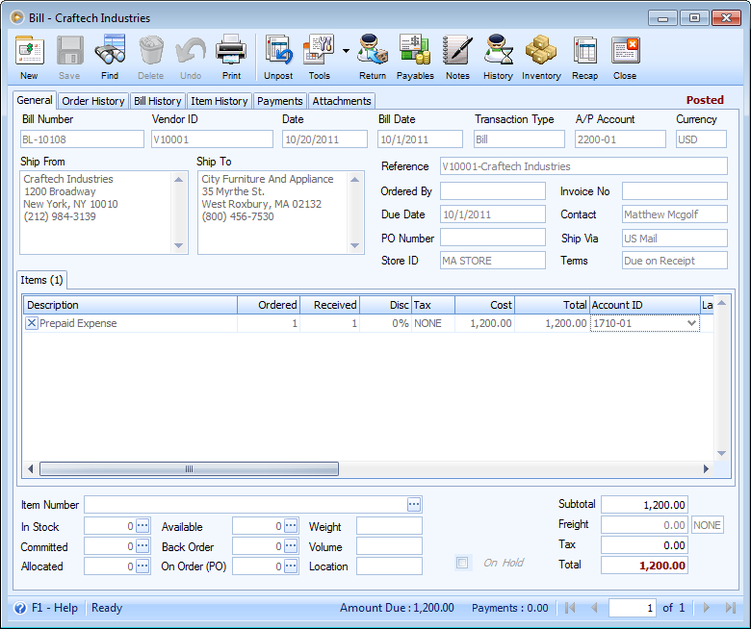Open Find with the binoculars icon
The height and width of the screenshot is (629, 751).
110,50
